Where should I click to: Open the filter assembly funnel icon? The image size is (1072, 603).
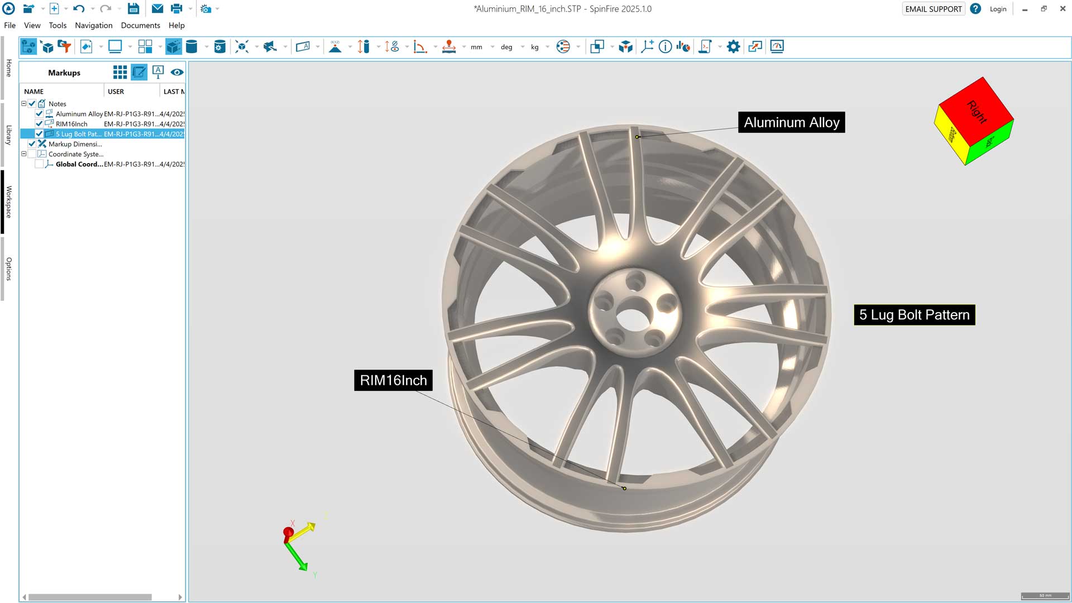(65, 47)
